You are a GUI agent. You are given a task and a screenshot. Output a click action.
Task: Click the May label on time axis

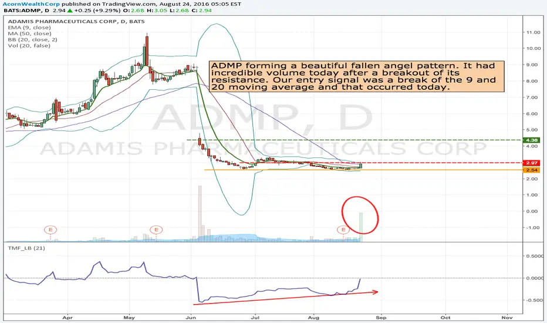129,317
